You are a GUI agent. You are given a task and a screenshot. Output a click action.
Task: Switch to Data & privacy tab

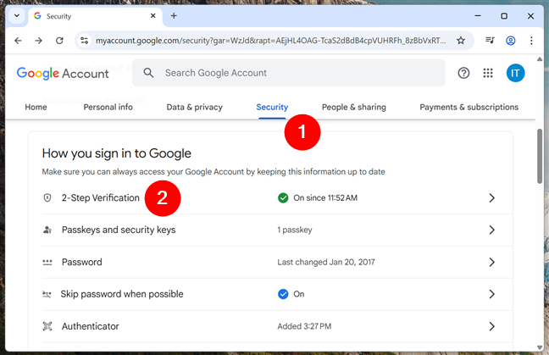click(x=194, y=107)
